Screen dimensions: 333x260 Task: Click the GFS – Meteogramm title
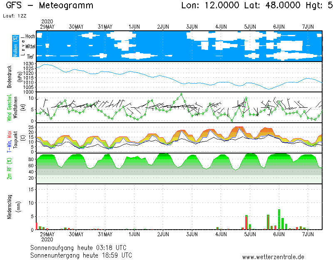(50, 5)
